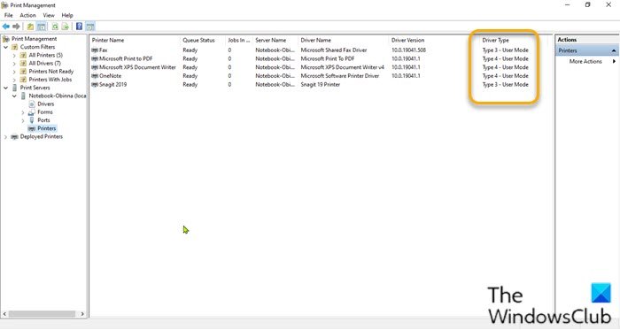Click the Up one level folder icon
This screenshot has width=620, height=330.
30,27
